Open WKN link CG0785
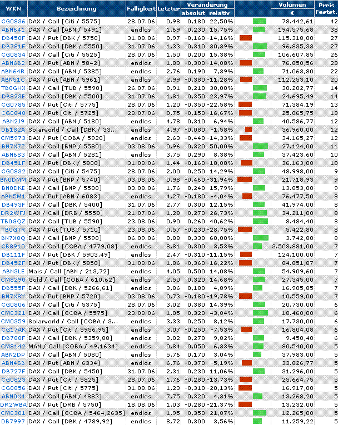The width and height of the screenshot is (338, 425). pos(13,104)
